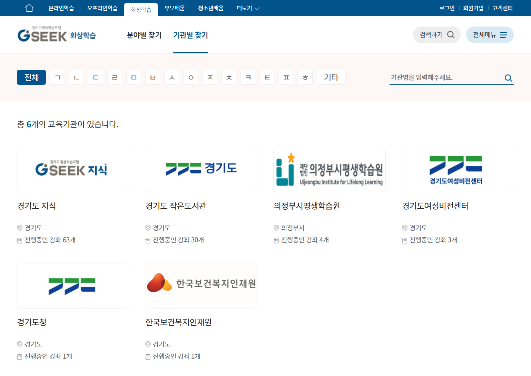531x376 pixels.
Task: Click the location pin icon under 의정부시평생학습원
Action: tap(276, 228)
